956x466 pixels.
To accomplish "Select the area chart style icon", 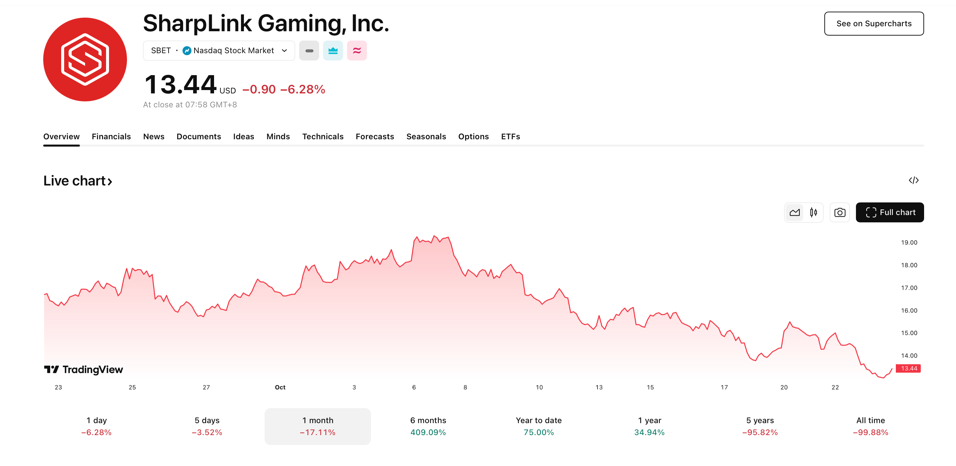I will click(x=794, y=212).
